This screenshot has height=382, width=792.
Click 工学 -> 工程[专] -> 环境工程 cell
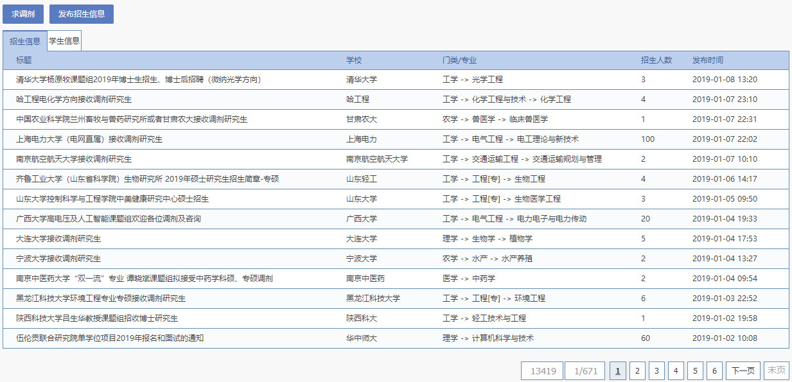[x=494, y=299]
